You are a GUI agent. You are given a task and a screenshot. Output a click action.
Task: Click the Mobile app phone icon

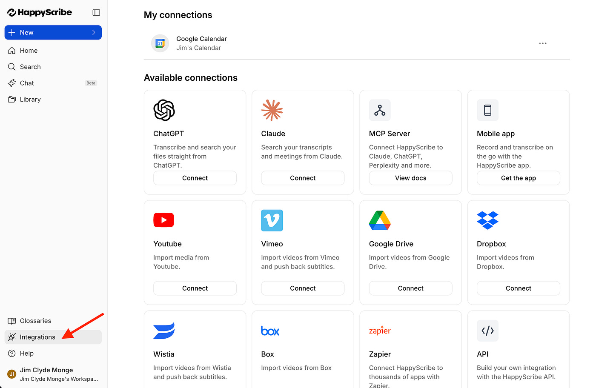(487, 110)
